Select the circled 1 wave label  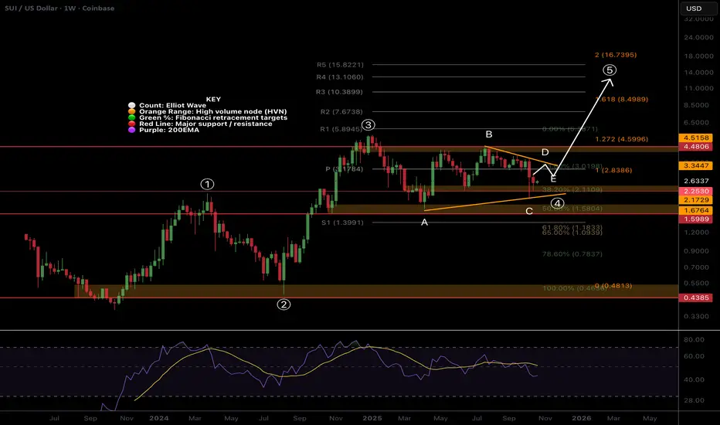[x=207, y=184]
